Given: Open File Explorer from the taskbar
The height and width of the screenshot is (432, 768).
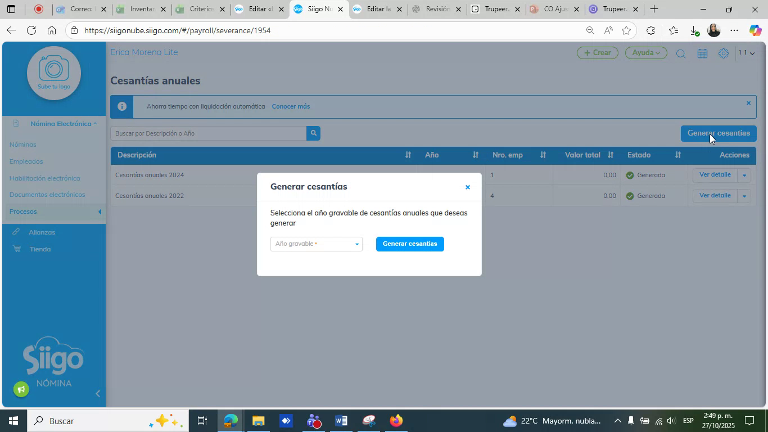Looking at the screenshot, I should coord(258,421).
